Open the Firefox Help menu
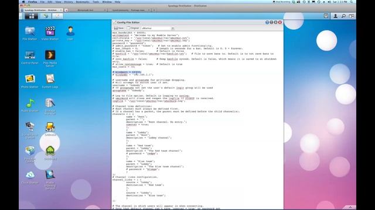Viewport: 375px width, 210px height. 117,2
